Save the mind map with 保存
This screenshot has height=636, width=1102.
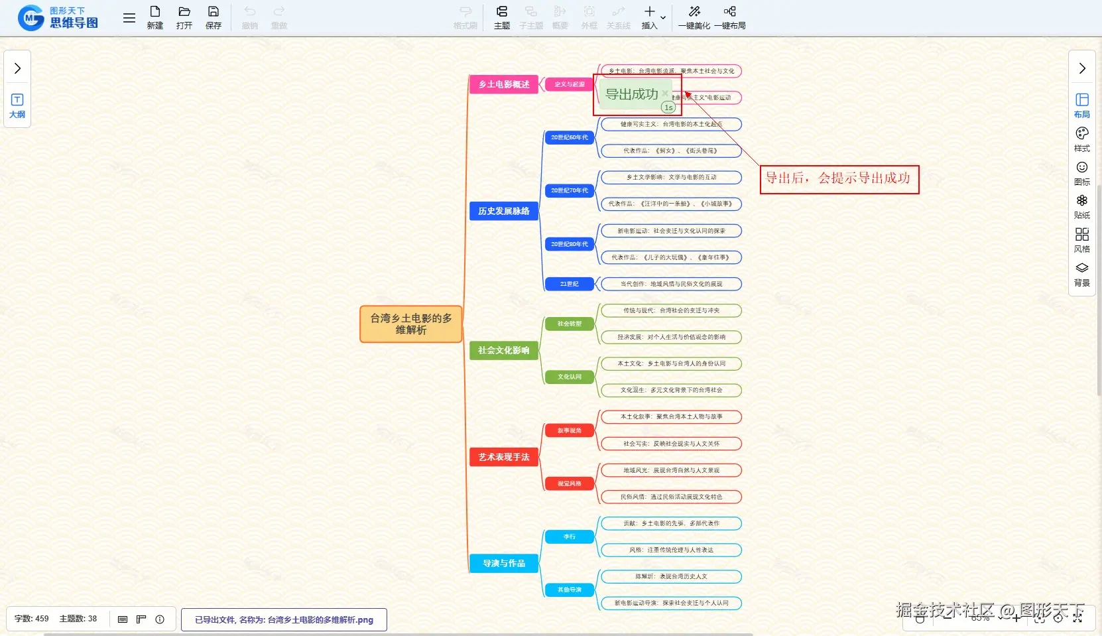[x=214, y=18]
